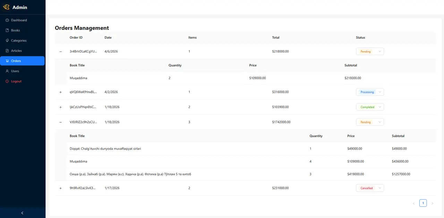Click order ID IjkCzUsPHqn8tiC...

(83, 107)
